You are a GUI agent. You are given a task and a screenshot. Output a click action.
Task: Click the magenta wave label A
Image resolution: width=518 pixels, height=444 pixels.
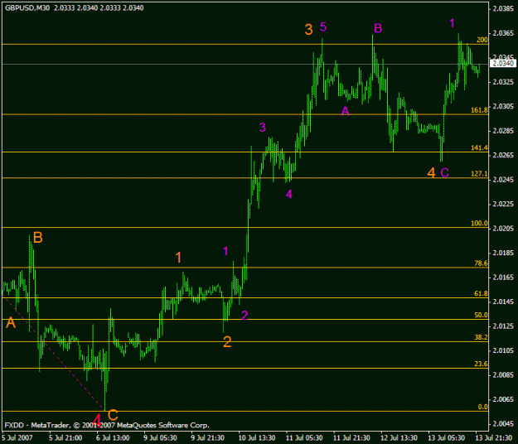(345, 111)
